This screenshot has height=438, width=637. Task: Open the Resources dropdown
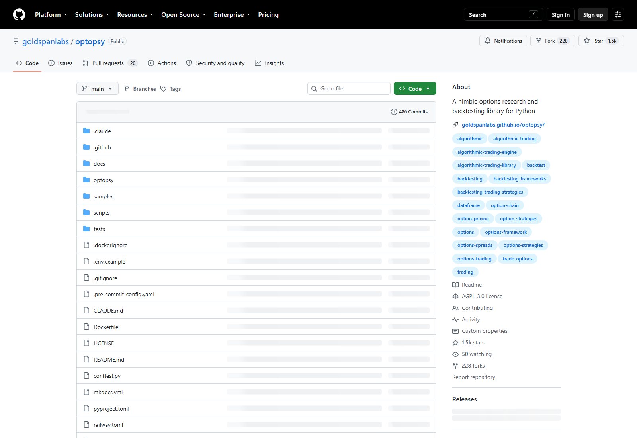[x=135, y=15]
